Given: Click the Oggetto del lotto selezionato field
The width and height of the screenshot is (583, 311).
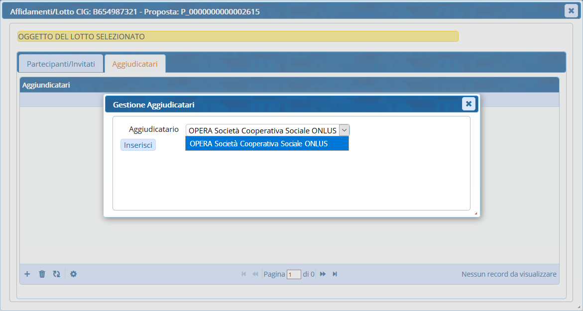Looking at the screenshot, I should [237, 37].
